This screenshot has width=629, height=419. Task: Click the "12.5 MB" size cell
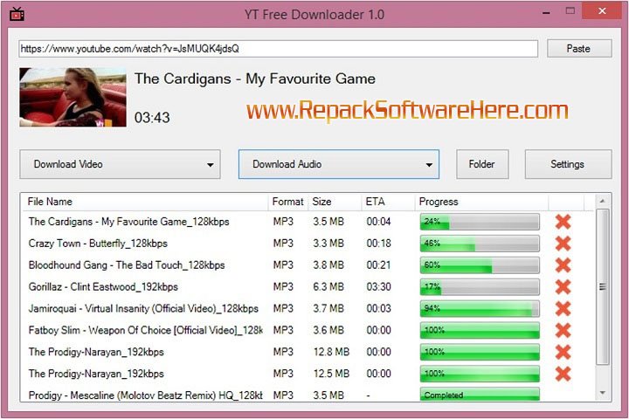pyautogui.click(x=331, y=374)
